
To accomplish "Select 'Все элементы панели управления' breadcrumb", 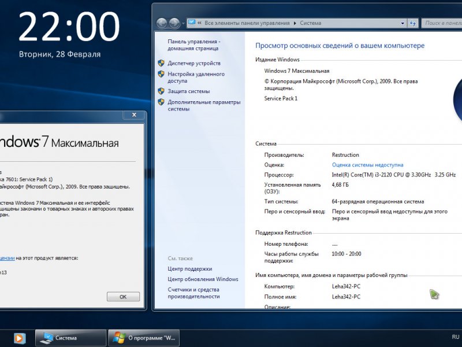I will (247, 23).
